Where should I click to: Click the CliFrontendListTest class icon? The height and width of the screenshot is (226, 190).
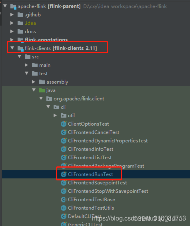(x=64, y=157)
